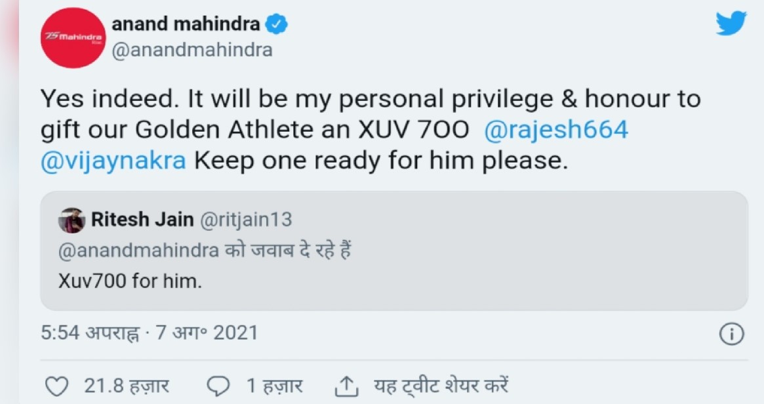This screenshot has height=404, width=764.
Task: Click the 21.8 हज़ार likes count
Action: point(128,386)
